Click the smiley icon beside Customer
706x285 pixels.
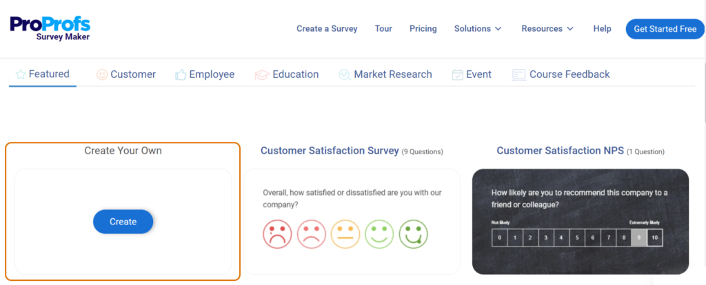tap(102, 74)
